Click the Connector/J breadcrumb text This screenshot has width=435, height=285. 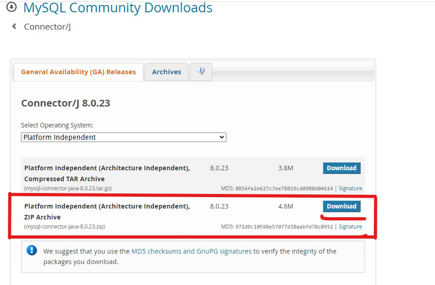(x=47, y=26)
